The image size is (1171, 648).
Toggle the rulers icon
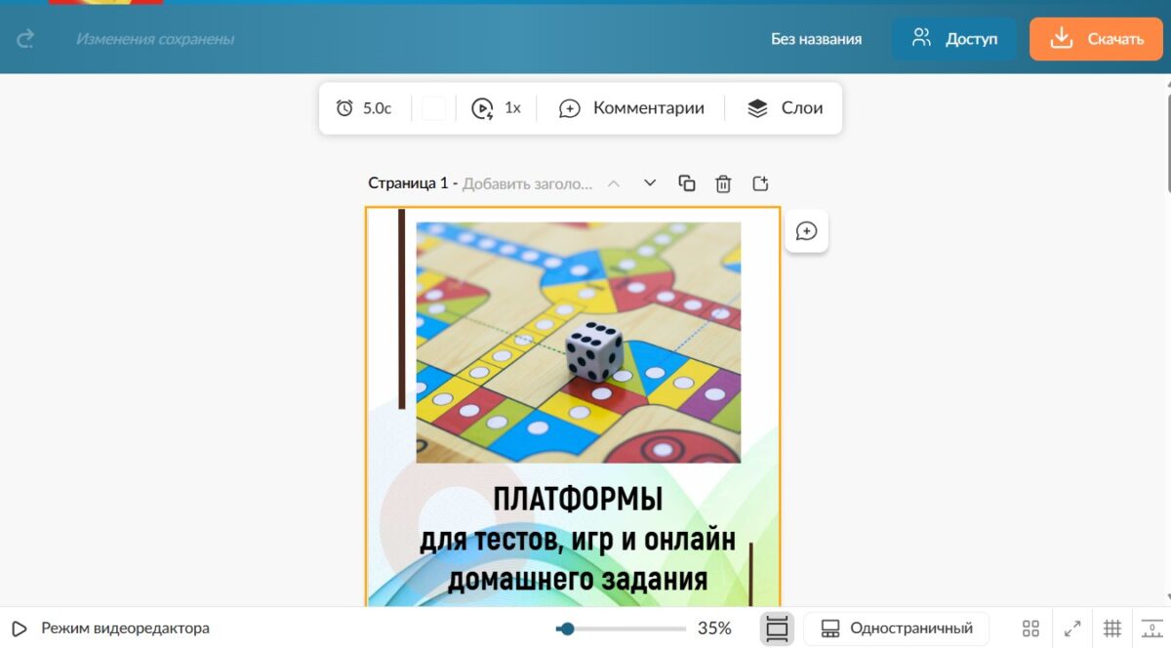[x=1151, y=628]
